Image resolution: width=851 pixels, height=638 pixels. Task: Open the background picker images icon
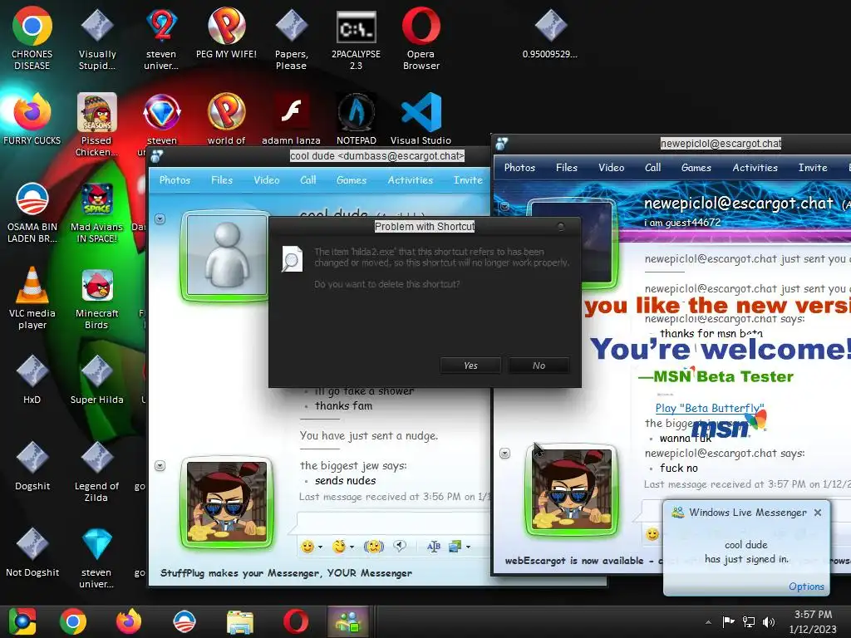tap(455, 547)
